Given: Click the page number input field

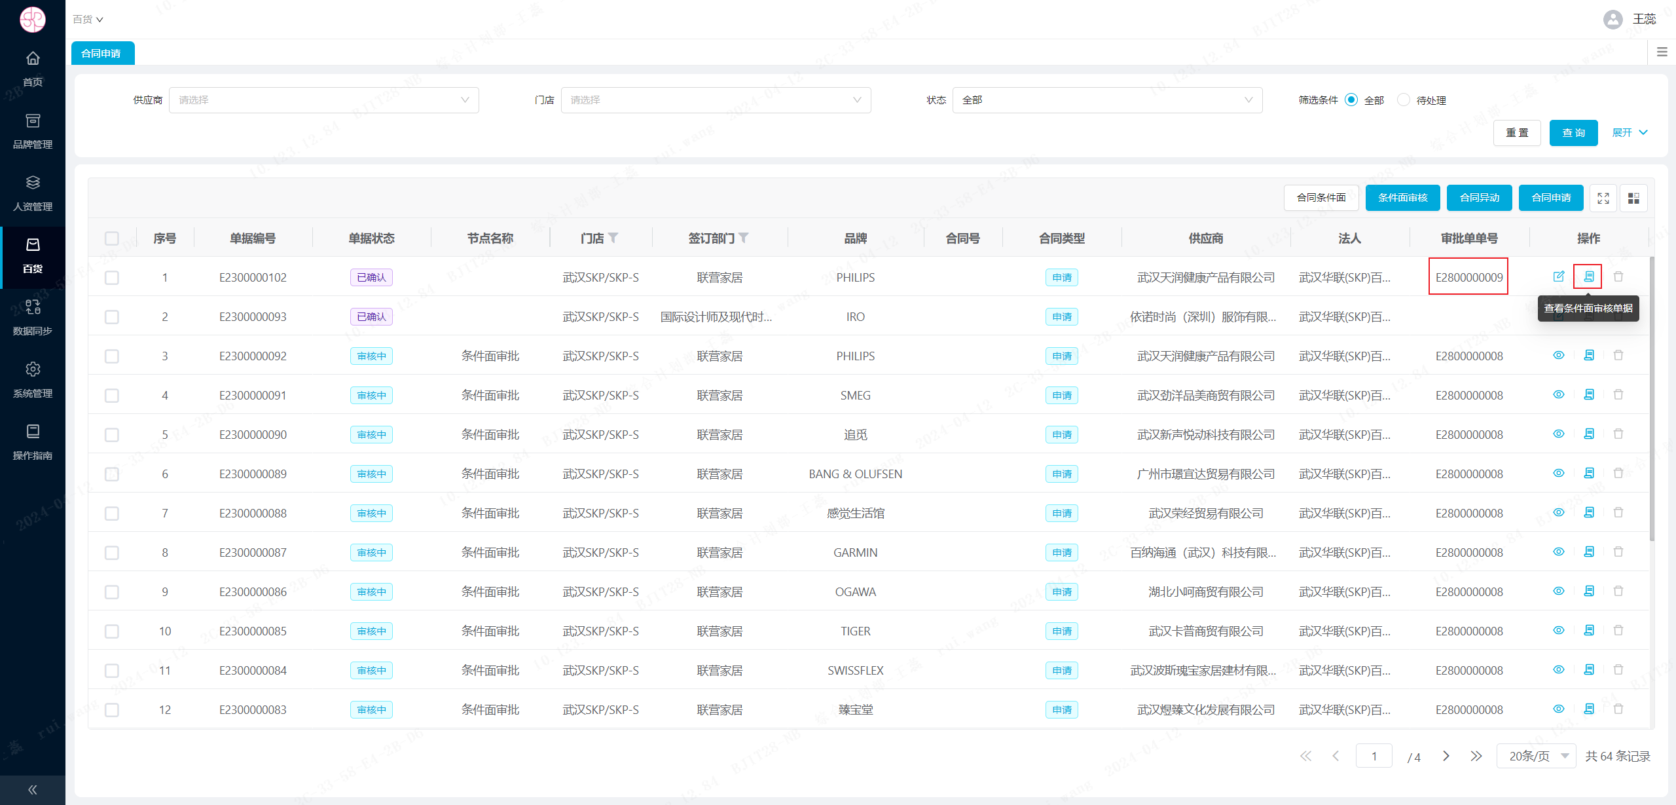Looking at the screenshot, I should (x=1374, y=756).
